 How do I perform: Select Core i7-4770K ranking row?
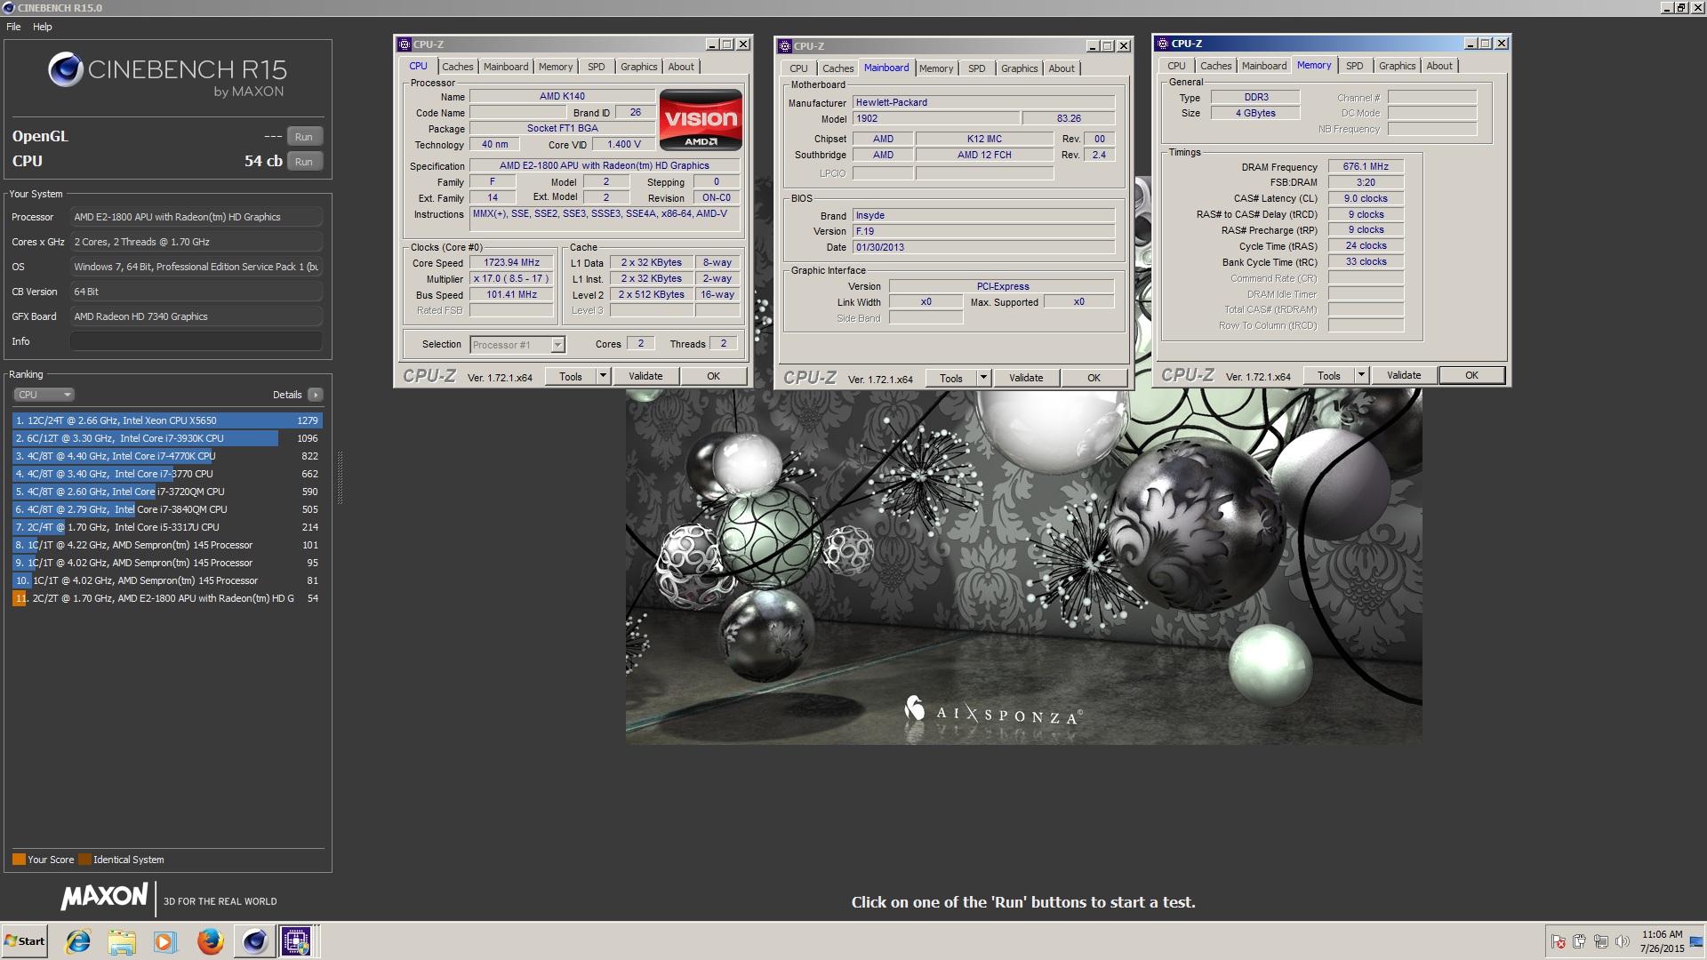pos(167,456)
